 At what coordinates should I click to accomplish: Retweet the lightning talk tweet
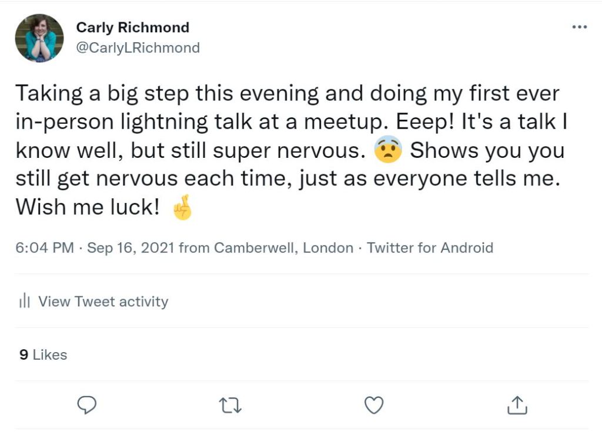[230, 405]
